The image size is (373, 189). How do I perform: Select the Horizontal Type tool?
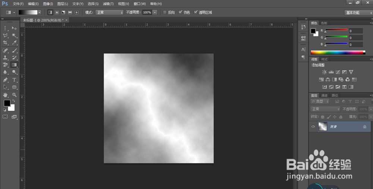tap(14, 80)
